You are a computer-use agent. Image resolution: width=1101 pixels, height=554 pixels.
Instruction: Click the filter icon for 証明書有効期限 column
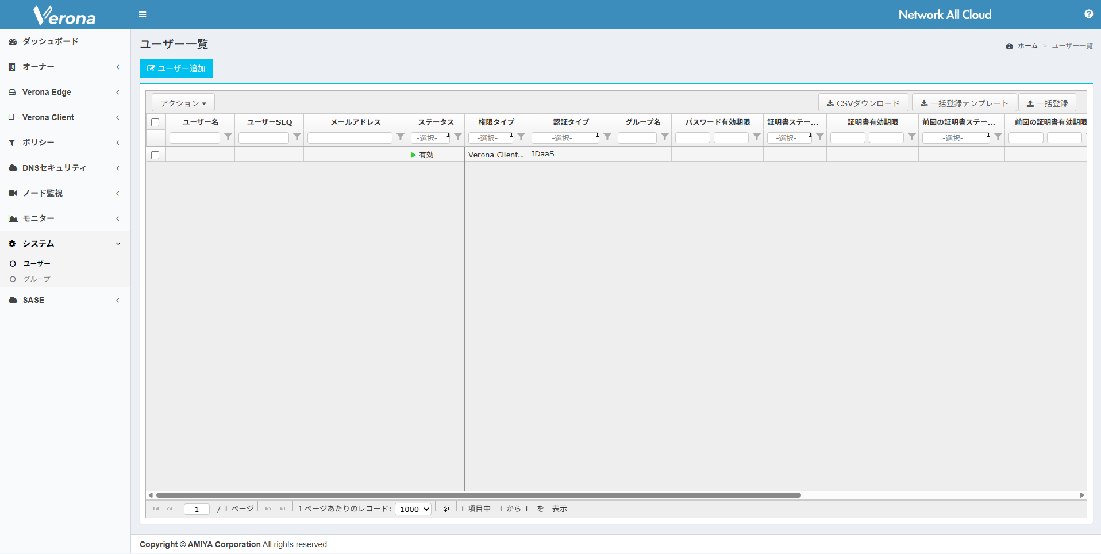[x=912, y=137]
